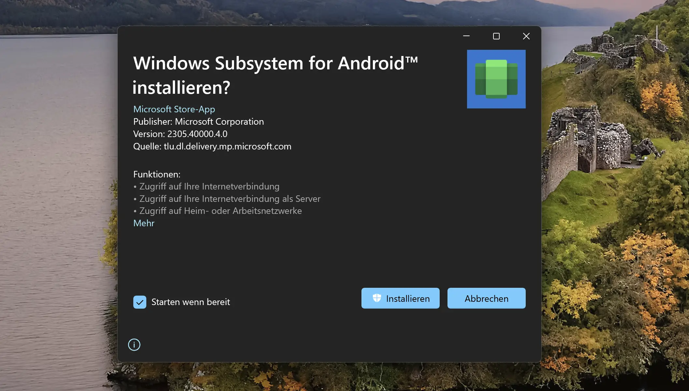Screen dimensions: 689x391
Task: Click Quelle: tlu.dl.delivery.mp.microsoft.com text
Action: pos(212,147)
